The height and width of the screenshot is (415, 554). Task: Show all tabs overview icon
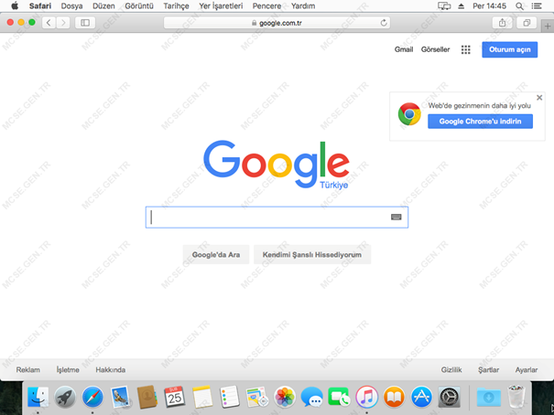pos(527,23)
